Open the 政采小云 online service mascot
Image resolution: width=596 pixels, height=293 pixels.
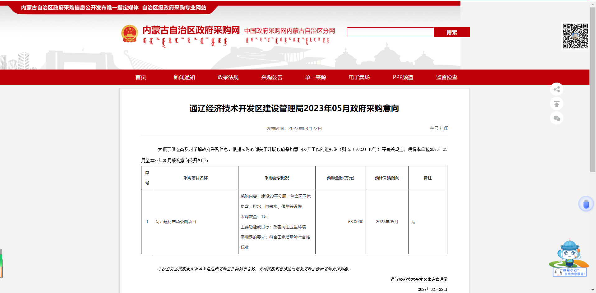569,258
